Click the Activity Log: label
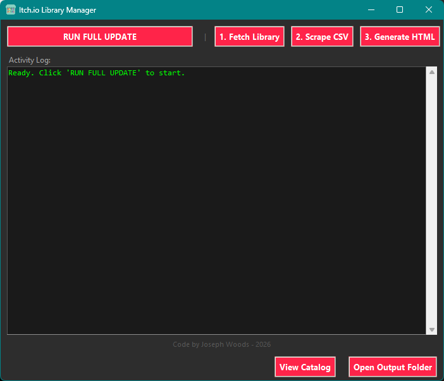The height and width of the screenshot is (381, 444). (x=30, y=60)
